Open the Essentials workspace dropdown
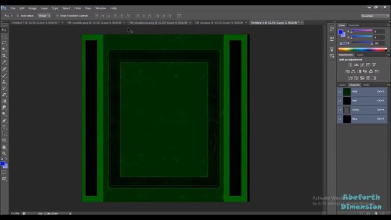391x220 pixels. (375, 16)
